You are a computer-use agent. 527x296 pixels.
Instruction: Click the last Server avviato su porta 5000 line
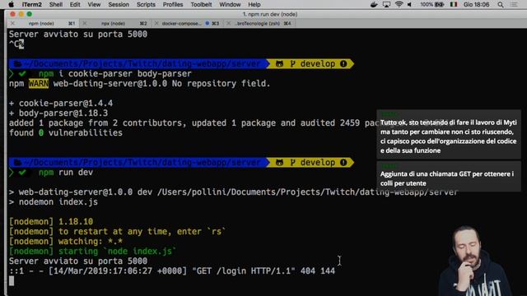[78, 261]
